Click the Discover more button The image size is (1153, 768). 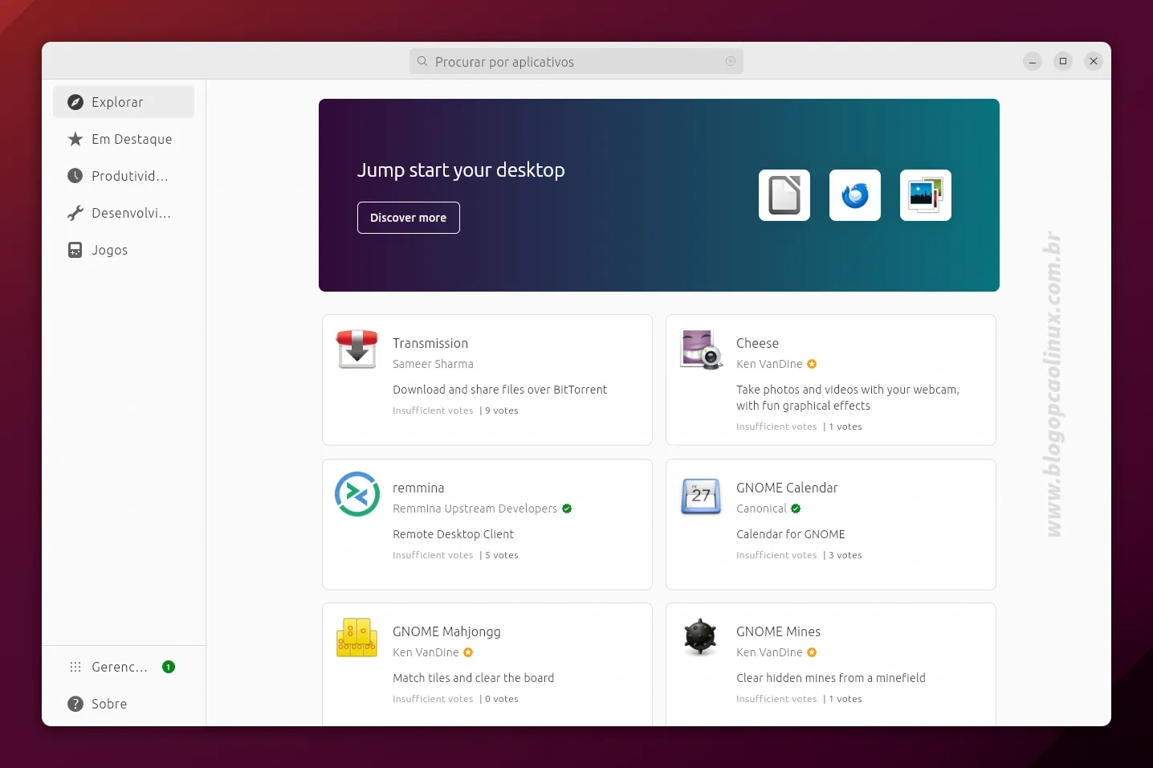(x=409, y=218)
